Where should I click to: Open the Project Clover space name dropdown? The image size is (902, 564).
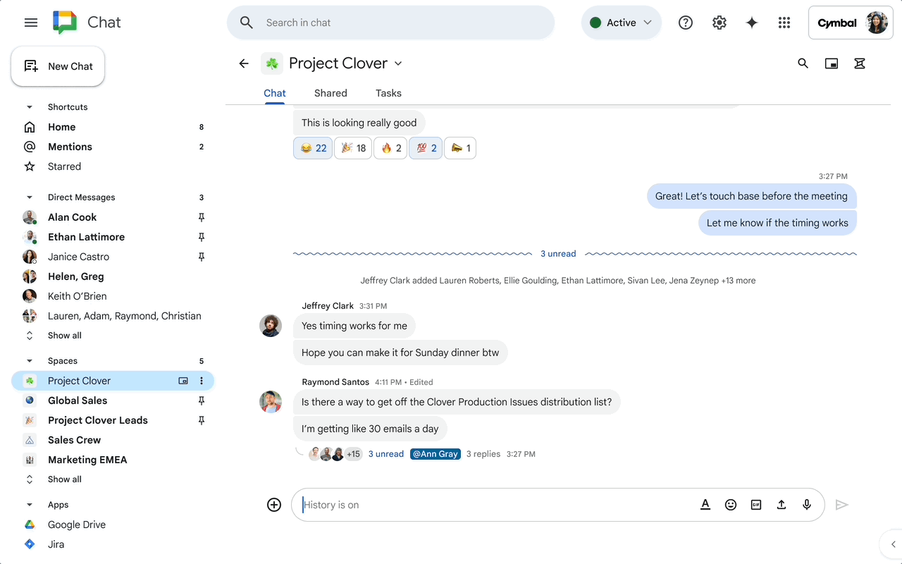[398, 63]
